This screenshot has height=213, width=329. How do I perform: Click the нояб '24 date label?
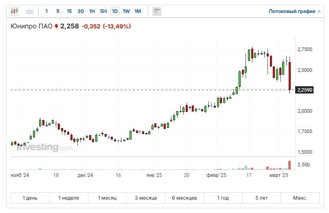pyautogui.click(x=20, y=175)
